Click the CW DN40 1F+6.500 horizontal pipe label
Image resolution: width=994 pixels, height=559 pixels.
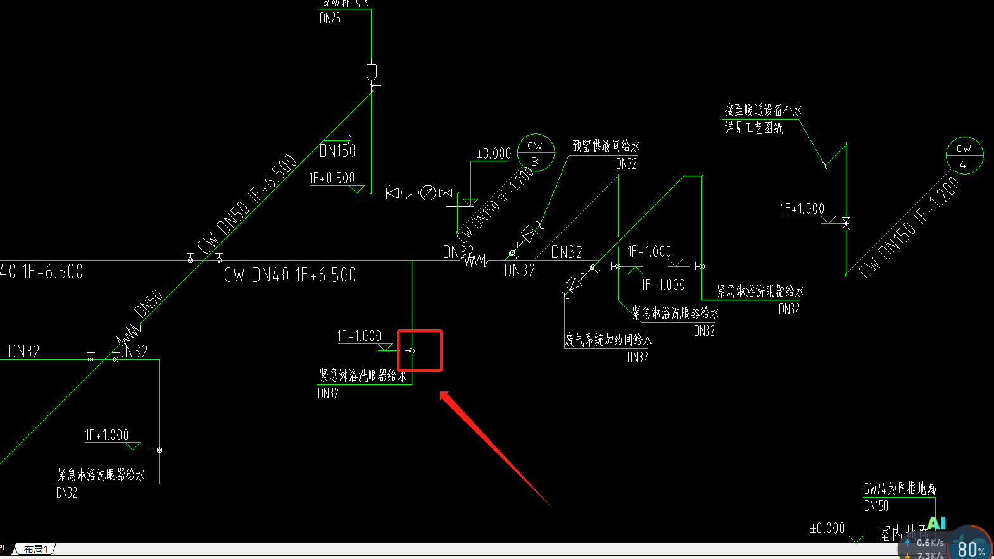click(290, 275)
